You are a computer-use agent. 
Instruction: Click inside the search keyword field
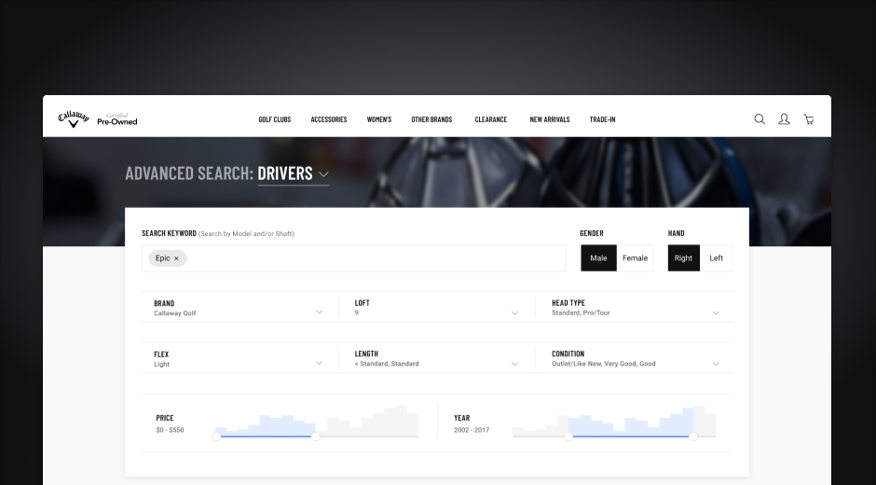point(373,258)
